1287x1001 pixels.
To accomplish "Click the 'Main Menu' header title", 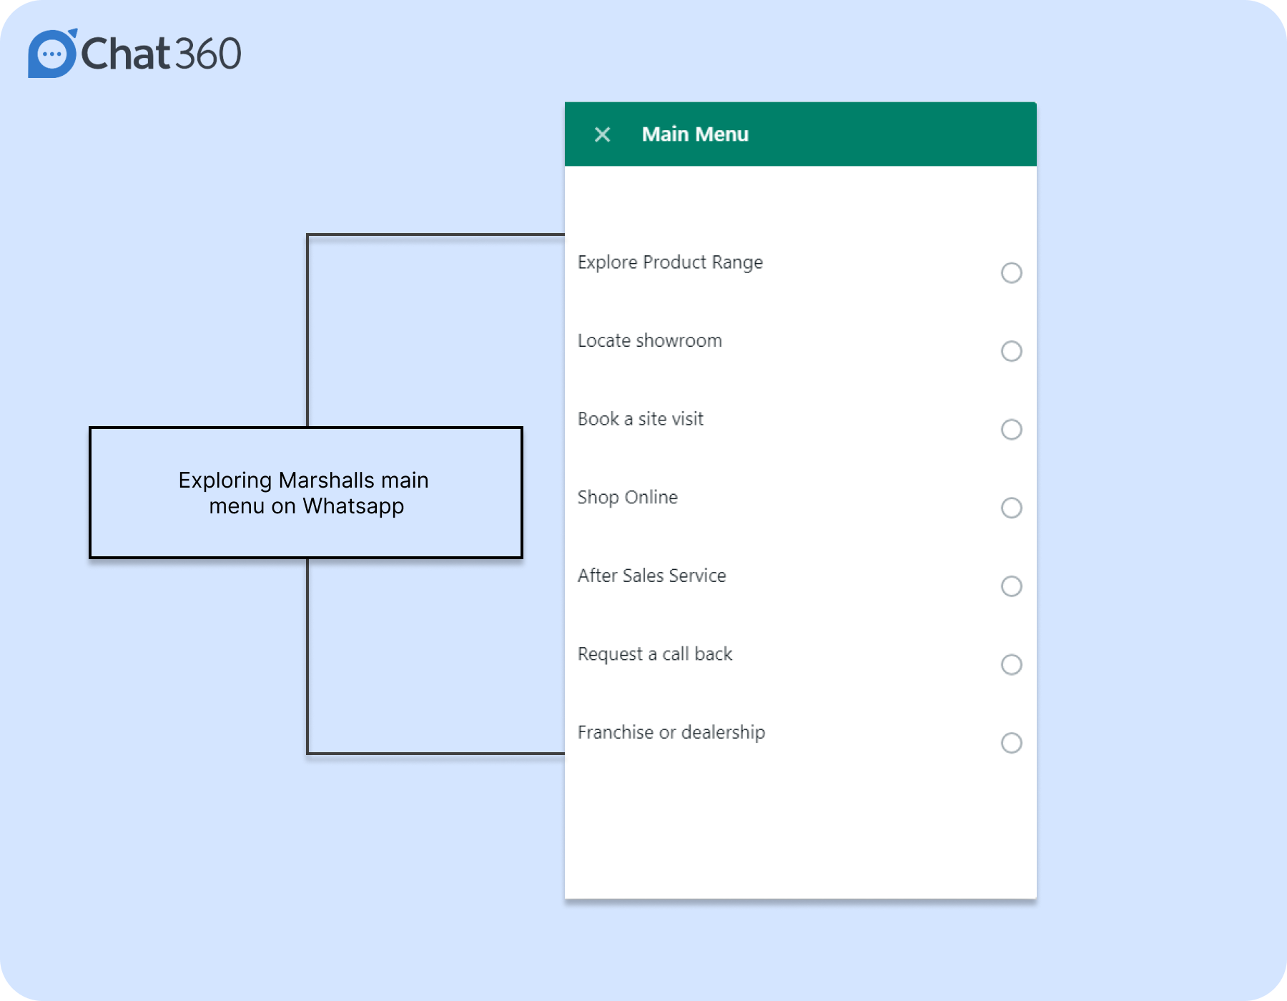I will pos(695,134).
